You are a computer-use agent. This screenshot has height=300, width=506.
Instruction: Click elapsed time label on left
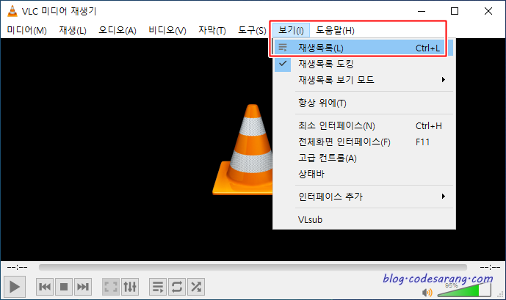[18, 267]
